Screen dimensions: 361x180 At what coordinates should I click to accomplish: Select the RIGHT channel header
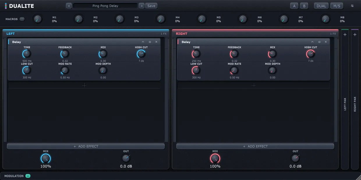coord(182,34)
